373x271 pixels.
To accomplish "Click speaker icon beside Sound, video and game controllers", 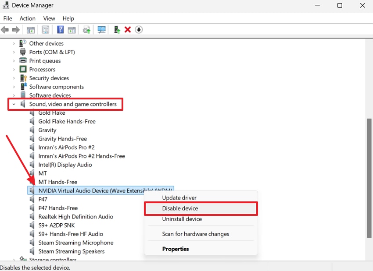I will [x=23, y=104].
